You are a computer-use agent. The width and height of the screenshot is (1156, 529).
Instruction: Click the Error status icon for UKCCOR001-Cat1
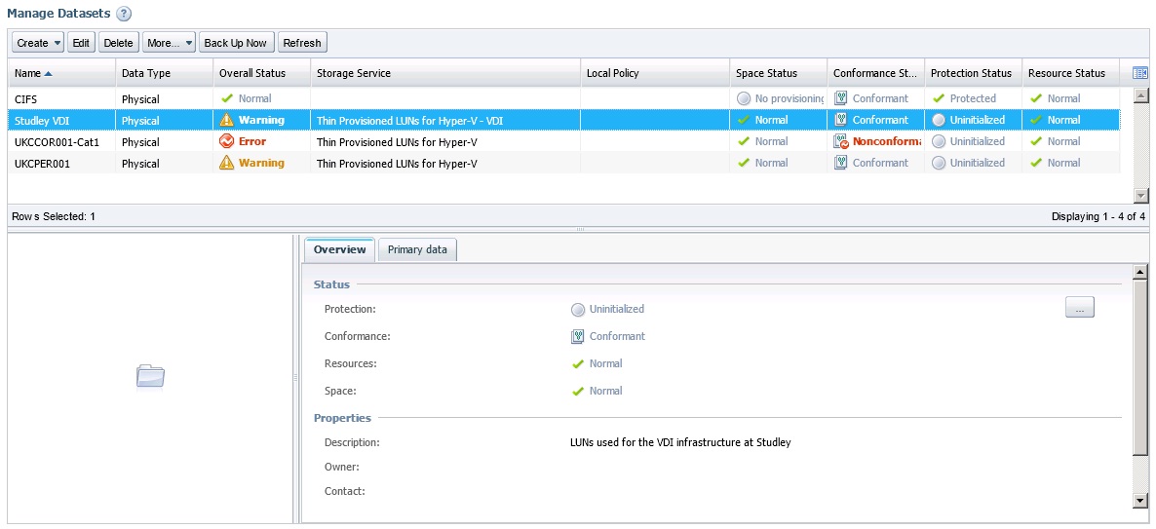227,141
